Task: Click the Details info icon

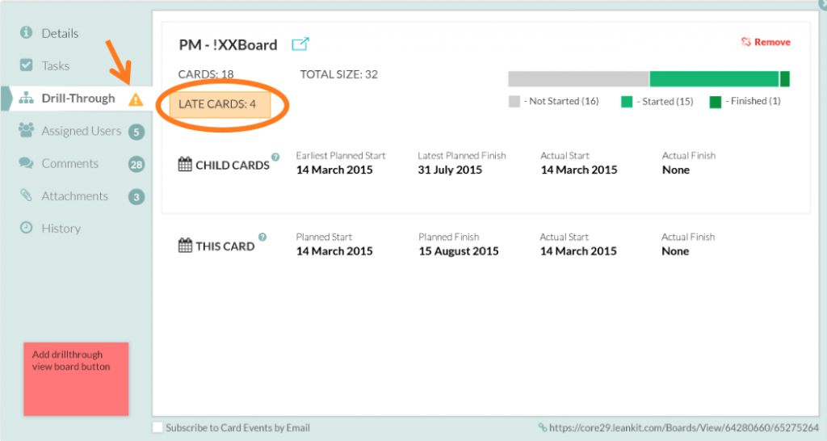Action: point(26,32)
